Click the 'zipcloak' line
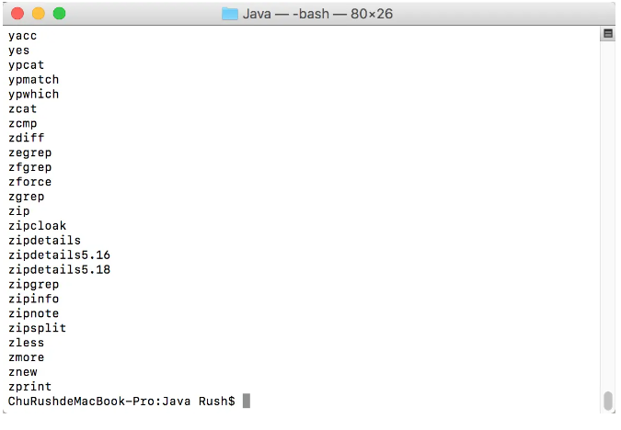This screenshot has width=621, height=430. pyautogui.click(x=37, y=226)
